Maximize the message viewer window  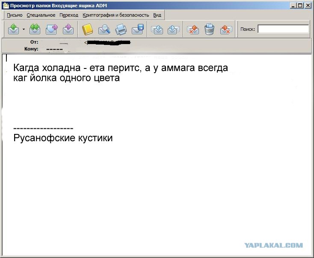pyautogui.click(x=300, y=6)
